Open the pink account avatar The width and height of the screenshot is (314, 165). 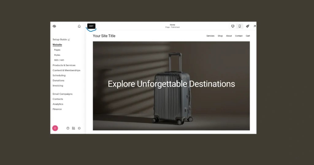[x=55, y=128]
